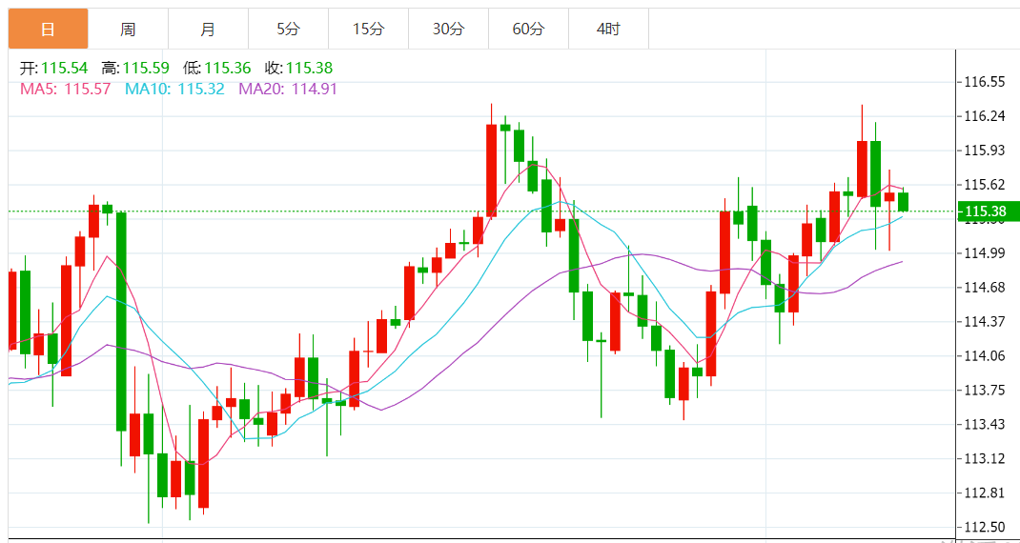Switch to the 4时 interval tab
This screenshot has width=1020, height=543.
608,30
